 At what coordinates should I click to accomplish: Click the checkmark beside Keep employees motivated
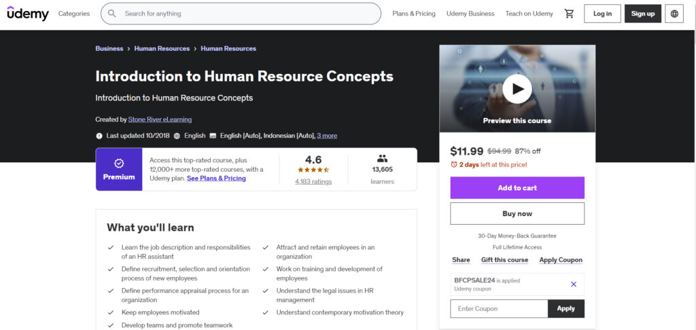coord(111,312)
